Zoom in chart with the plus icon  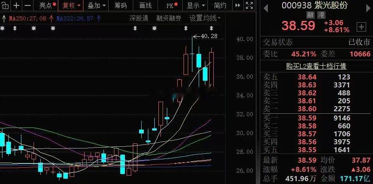16,5
